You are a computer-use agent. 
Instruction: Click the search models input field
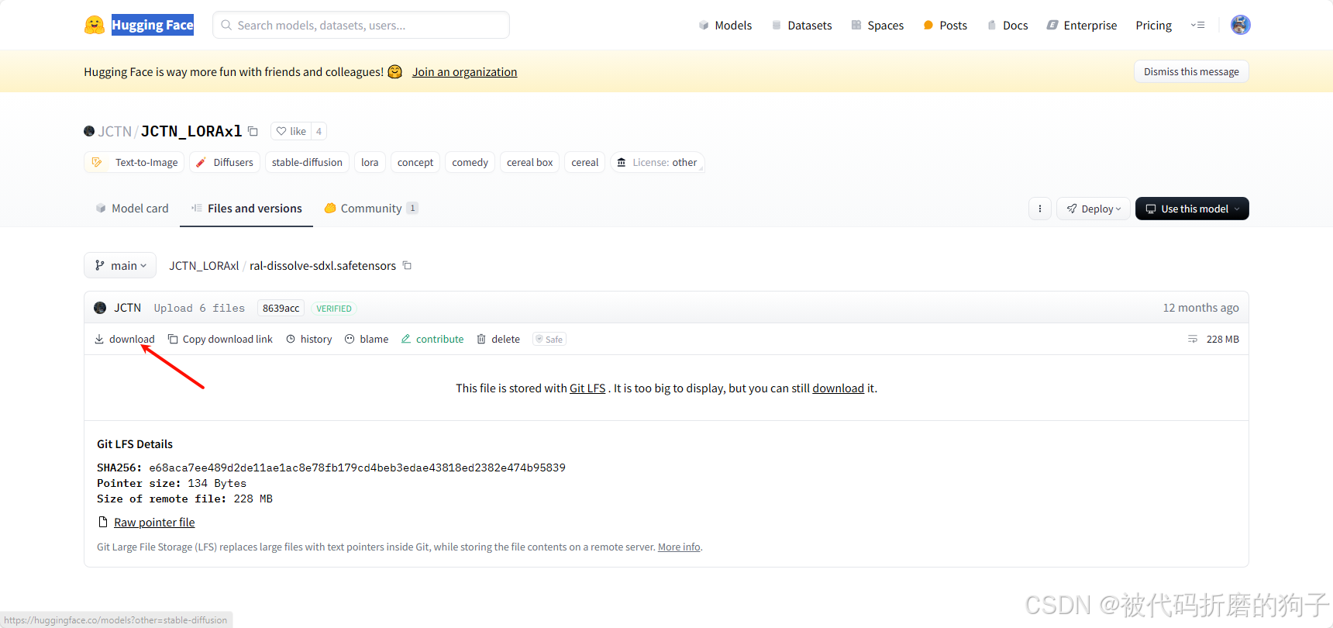pos(361,25)
